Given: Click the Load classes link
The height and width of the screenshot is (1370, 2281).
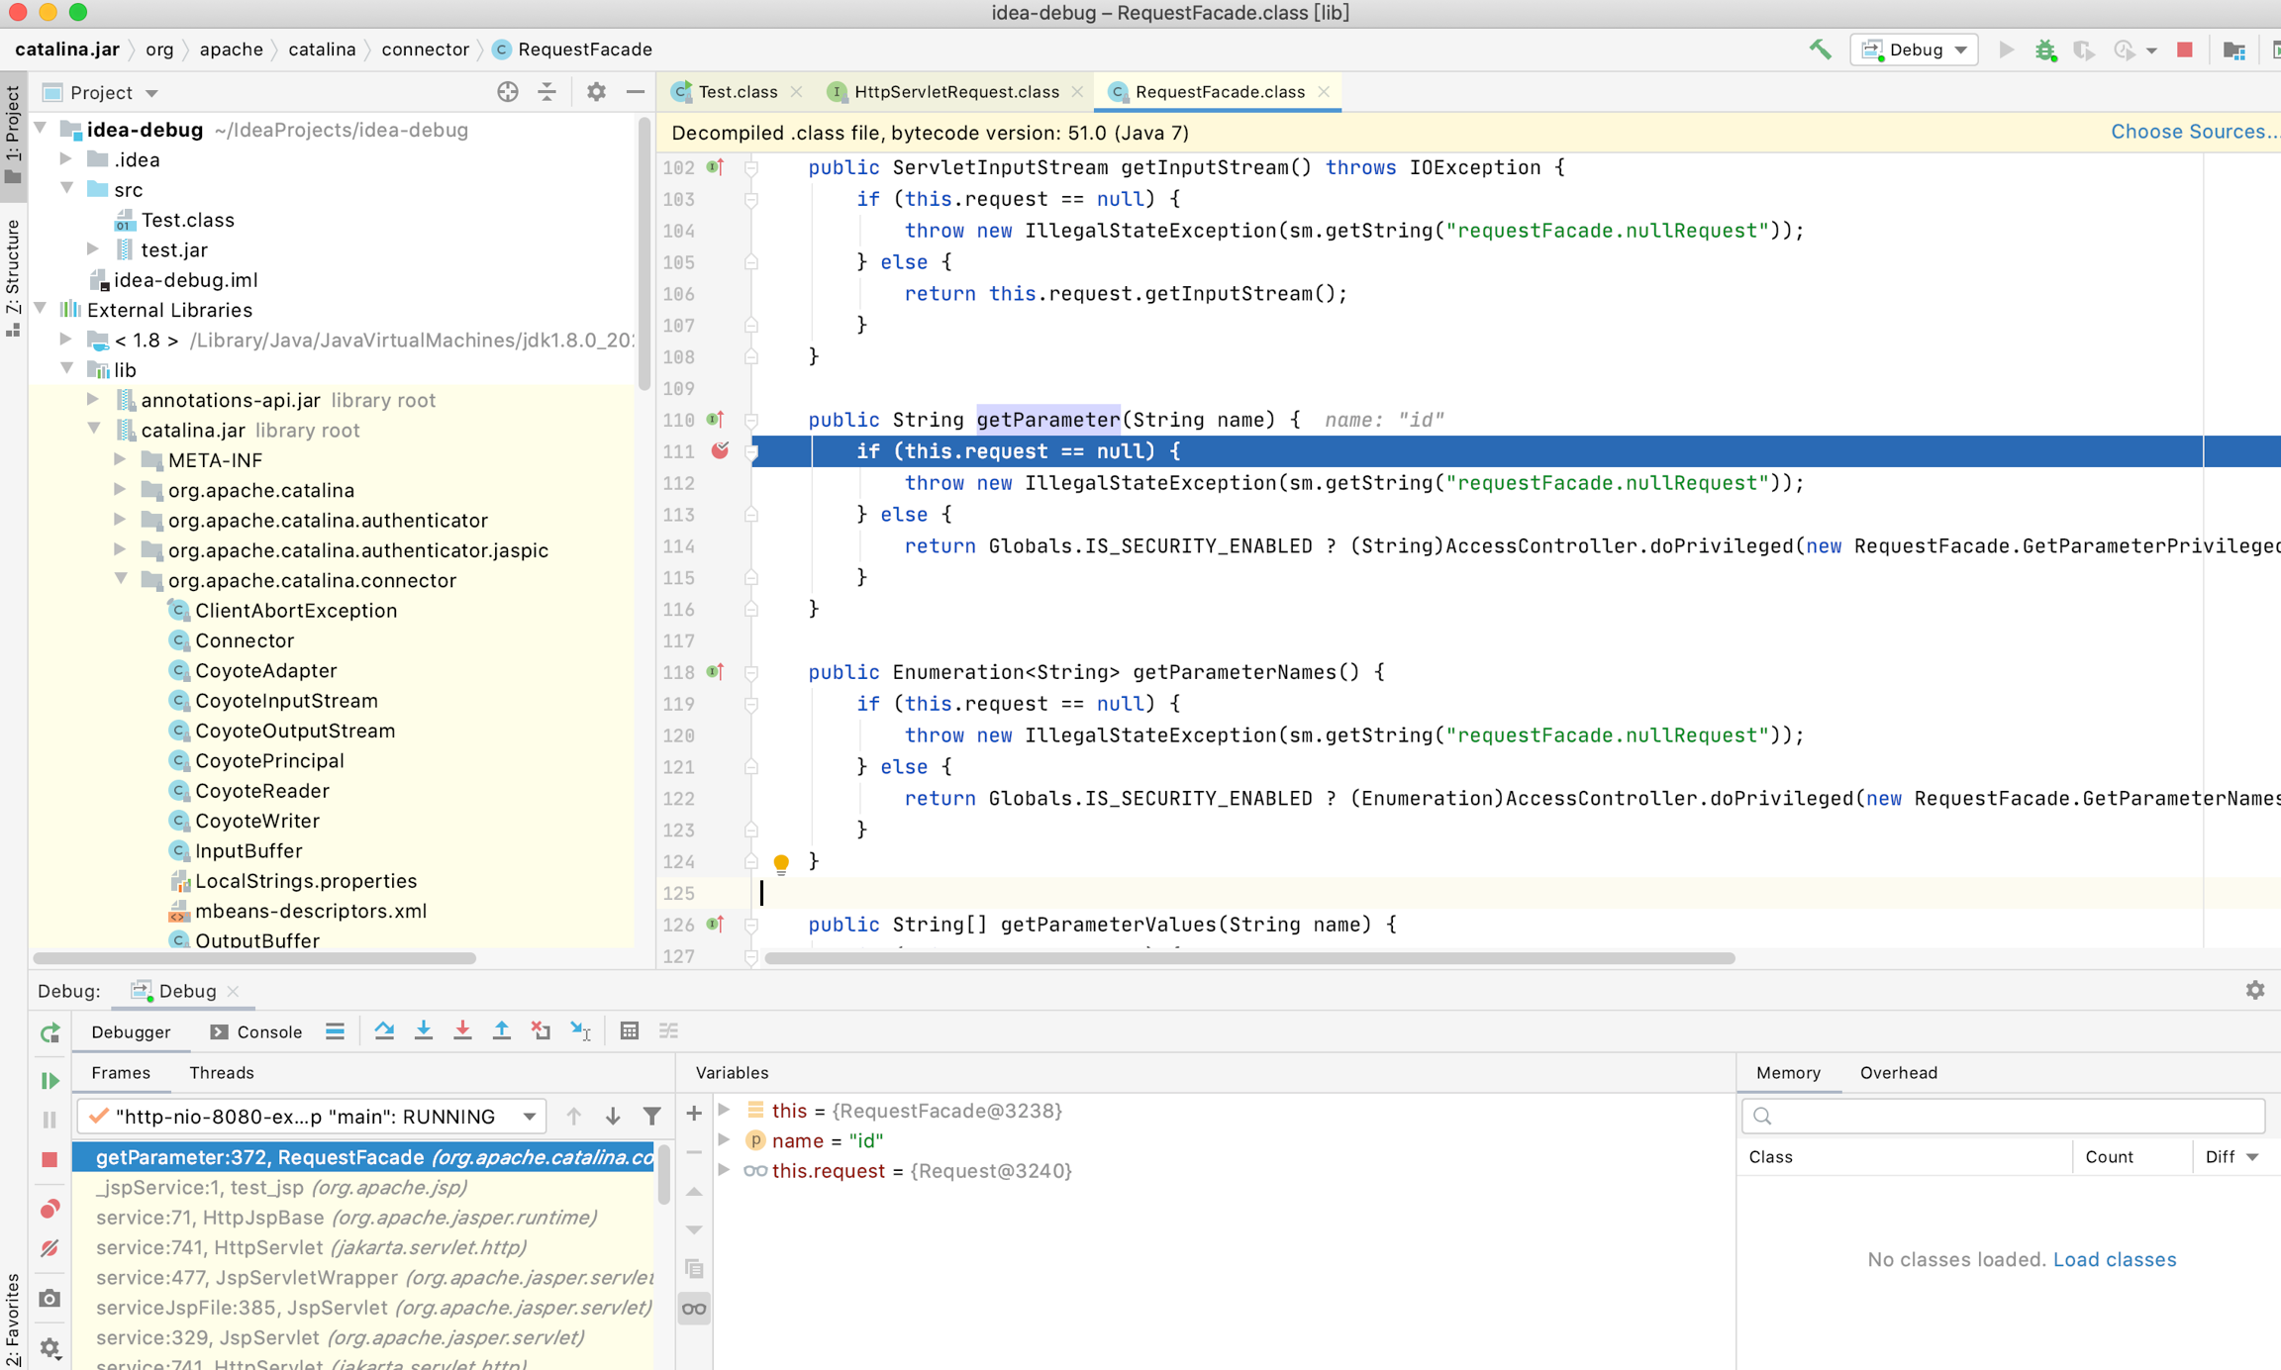Looking at the screenshot, I should tap(2114, 1259).
